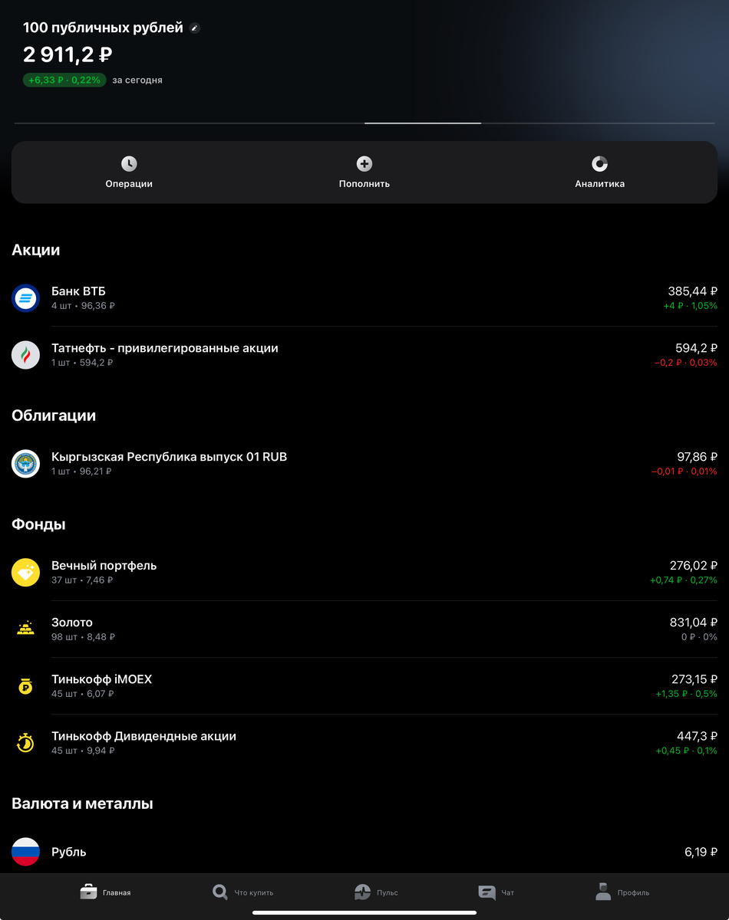
Task: Tap Облигации section header
Action: (54, 416)
